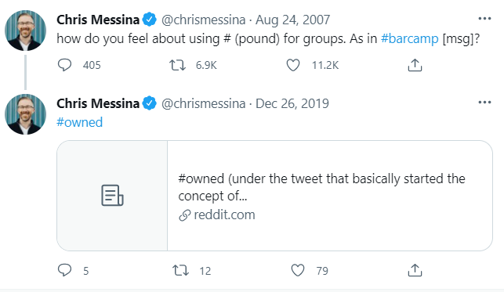Like the #owned tweet with 79 likes

click(x=298, y=270)
